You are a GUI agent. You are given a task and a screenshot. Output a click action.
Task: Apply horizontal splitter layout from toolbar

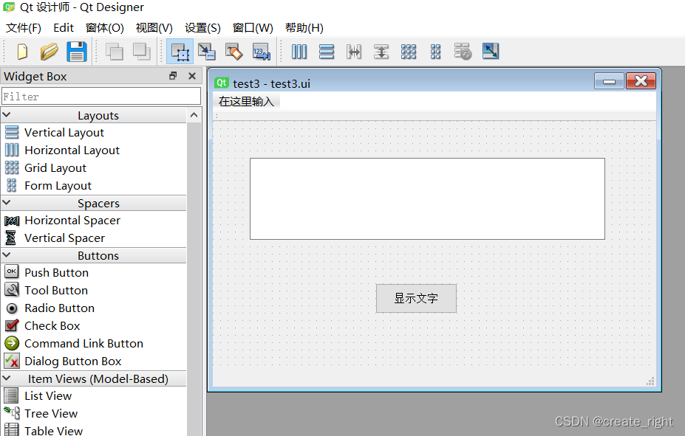(x=354, y=52)
